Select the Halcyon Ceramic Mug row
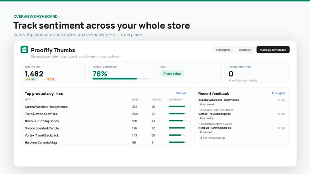This screenshot has width=310, height=174. coord(105,142)
